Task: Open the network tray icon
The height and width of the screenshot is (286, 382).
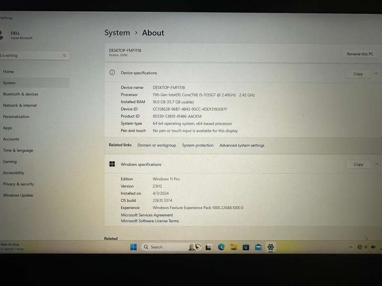Action: pyautogui.click(x=360, y=247)
